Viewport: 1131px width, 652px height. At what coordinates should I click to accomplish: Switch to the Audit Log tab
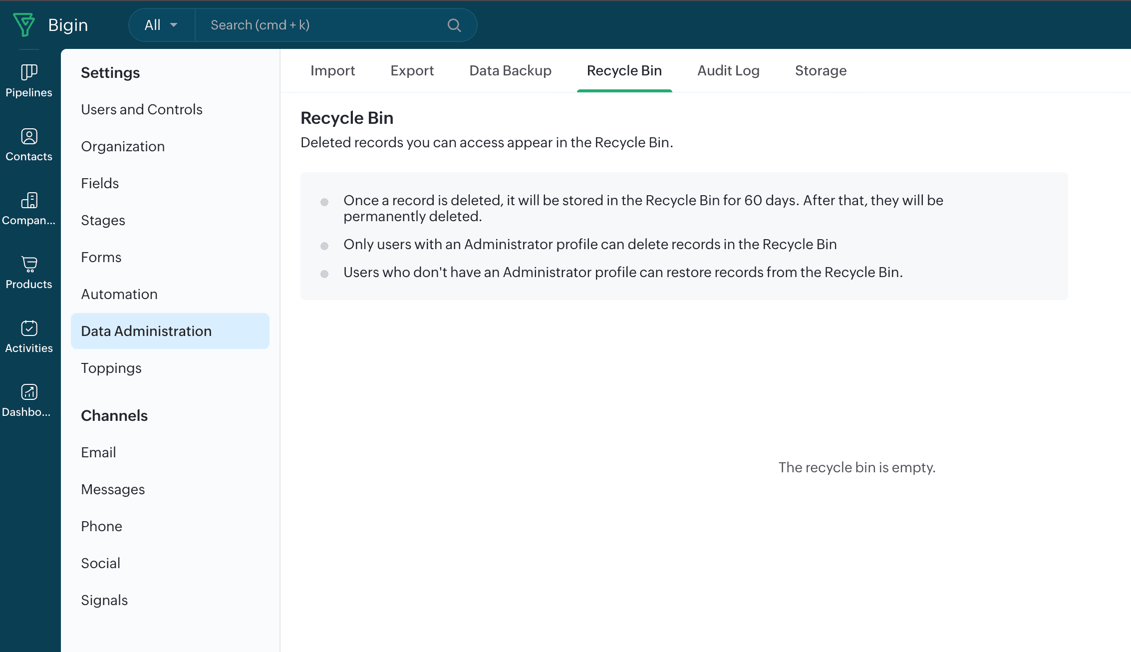pos(728,71)
